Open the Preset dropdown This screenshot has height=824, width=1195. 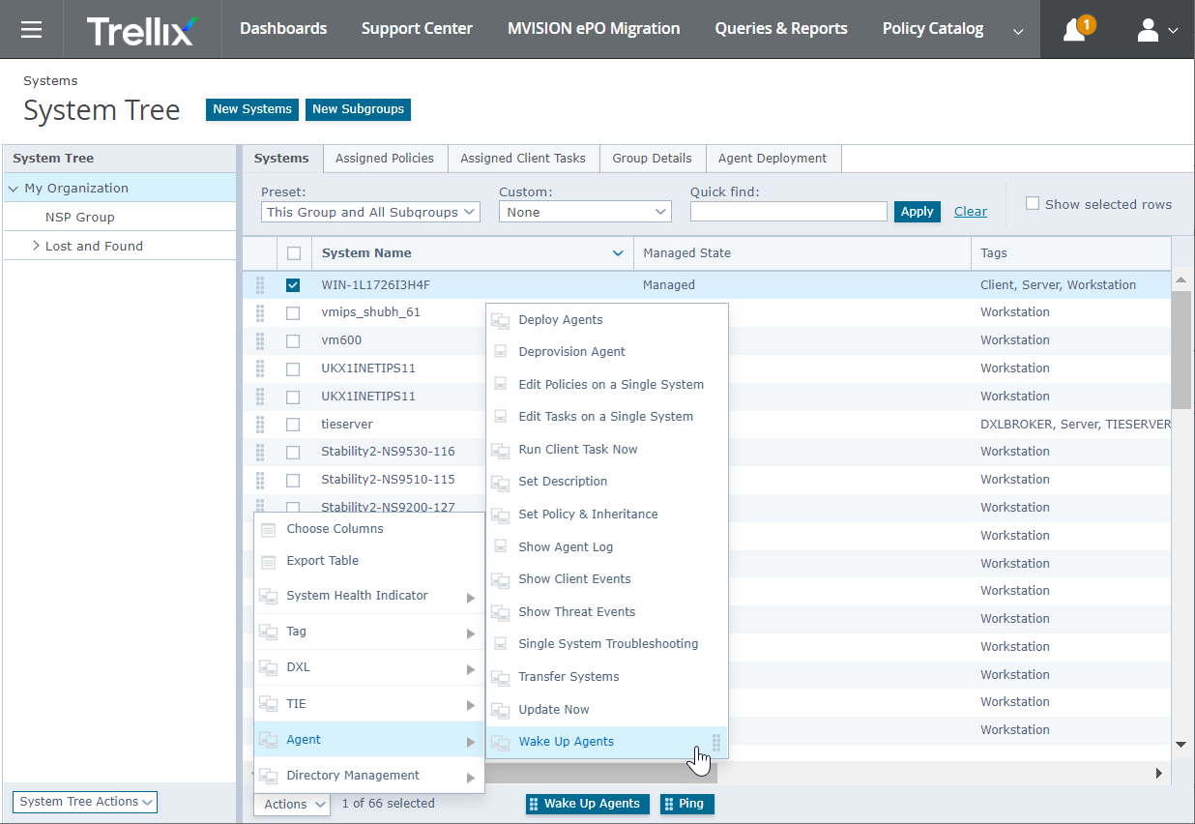(x=370, y=212)
